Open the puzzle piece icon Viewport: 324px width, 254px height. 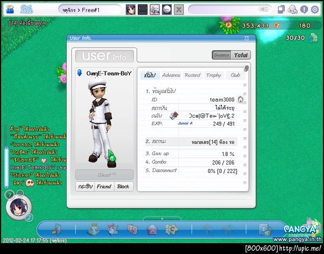(172, 229)
